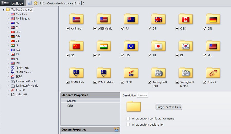Image resolution: width=231 pixels, height=134 pixels.
Task: Uncheck the DIN standard checkbox
Action: 205,28
